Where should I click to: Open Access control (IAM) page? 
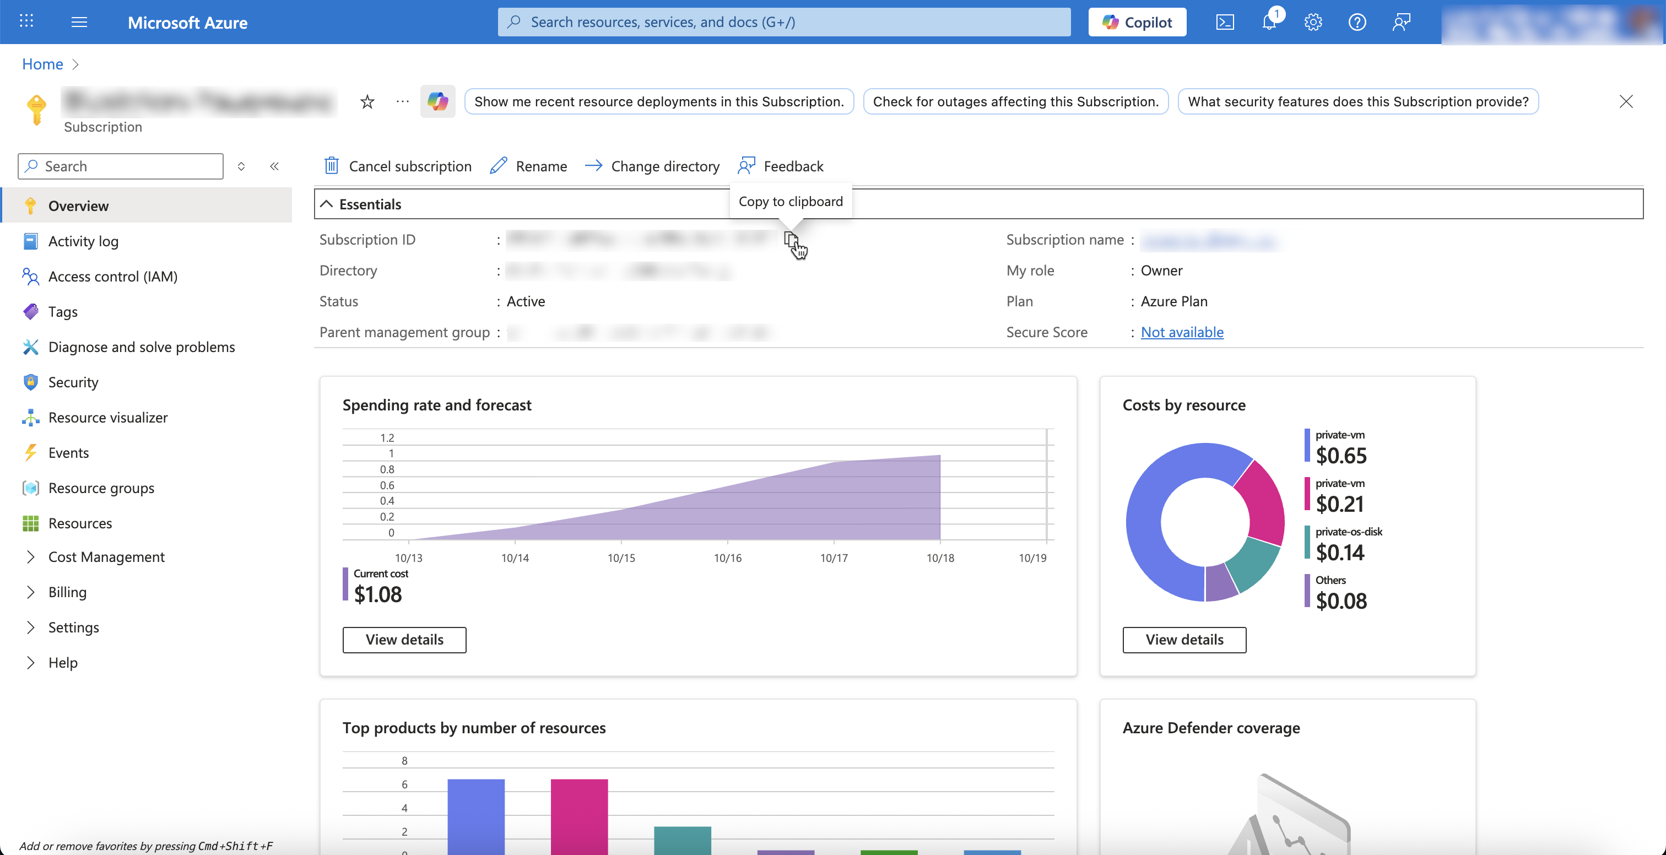(x=112, y=276)
